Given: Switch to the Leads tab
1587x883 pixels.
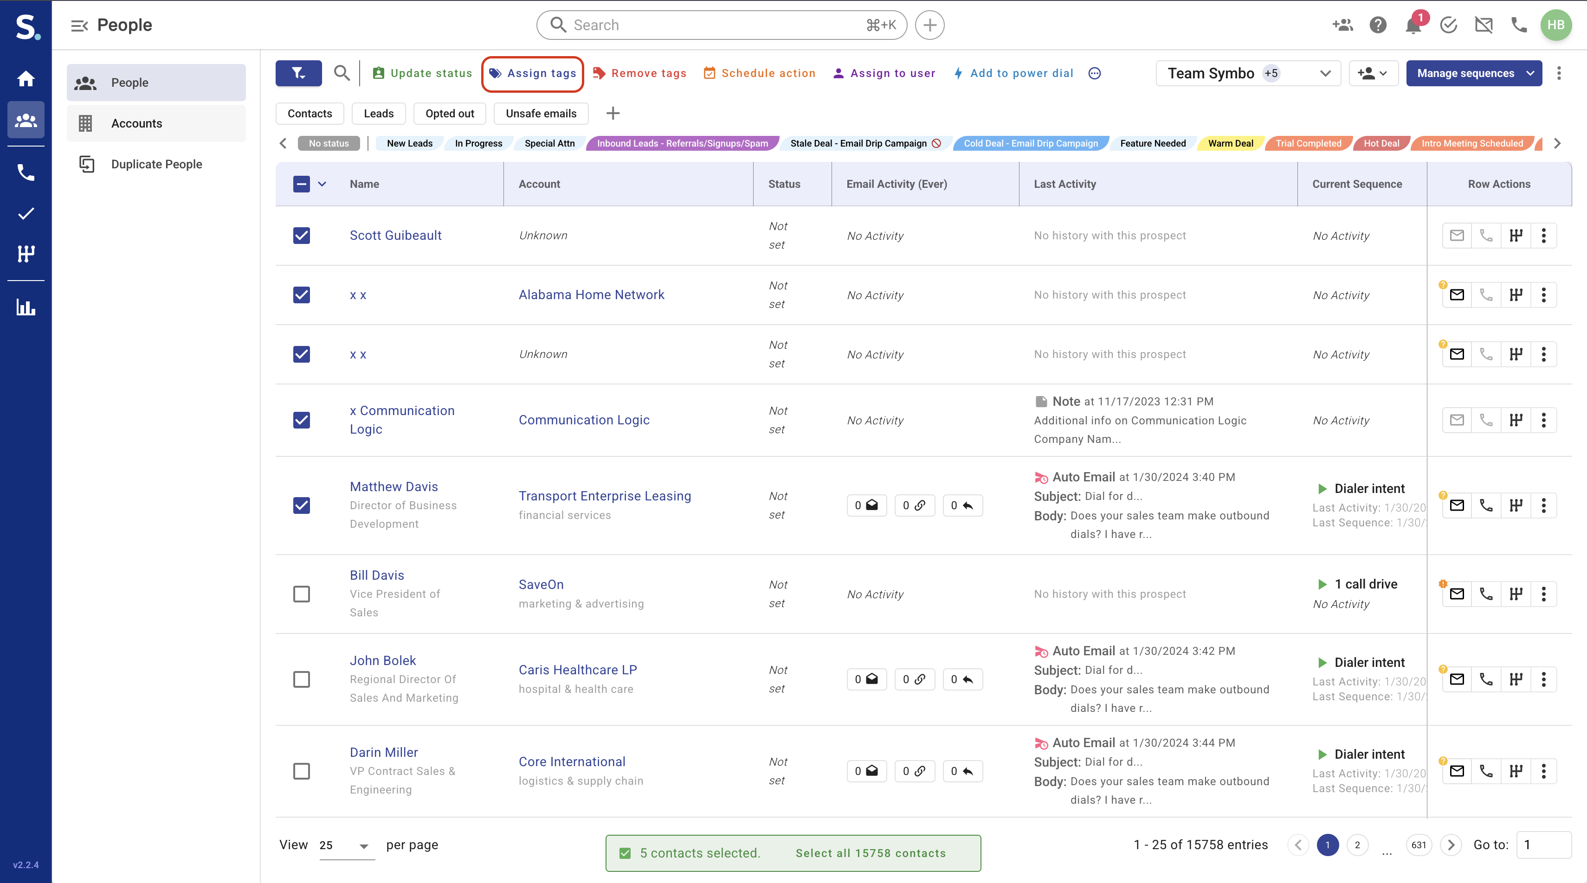Looking at the screenshot, I should tap(378, 113).
